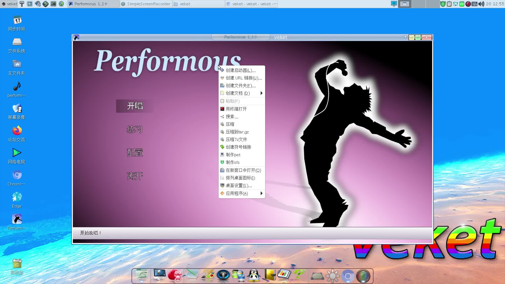Open the Chromium icon in dock
The width and height of the screenshot is (505, 284).
tap(348, 276)
